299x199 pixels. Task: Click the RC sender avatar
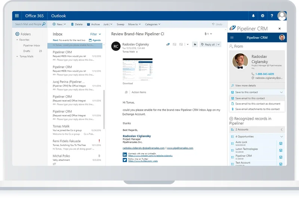coord(116,46)
